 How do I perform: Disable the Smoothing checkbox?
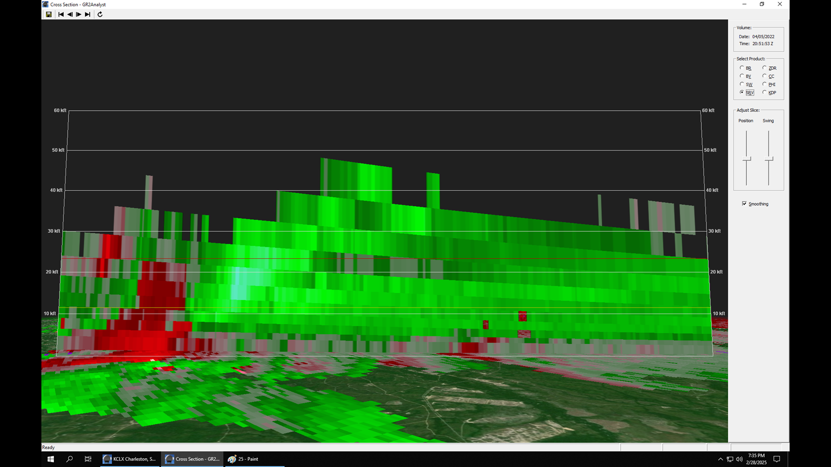(x=745, y=204)
